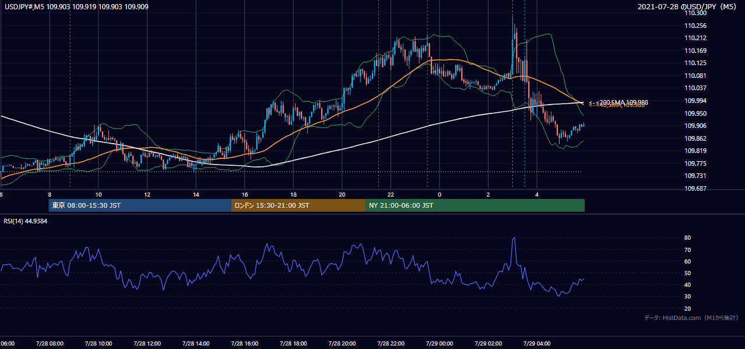This screenshot has width=745, height=349.
Task: Click bottom timeline label 7/28 22:00
Action: point(391,343)
